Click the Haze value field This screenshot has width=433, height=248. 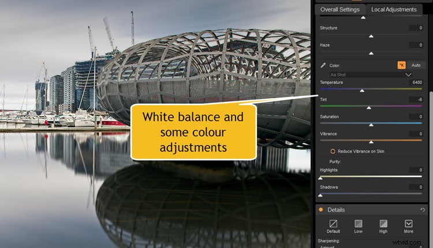416,45
